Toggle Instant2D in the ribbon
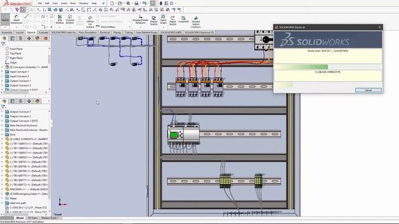This screenshot has height=224, width=399. click(183, 19)
